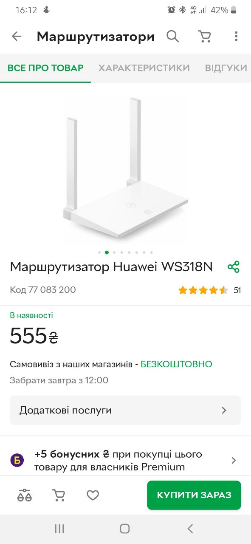Share the Huawei WS318N product
This screenshot has width=251, height=544.
234,267
